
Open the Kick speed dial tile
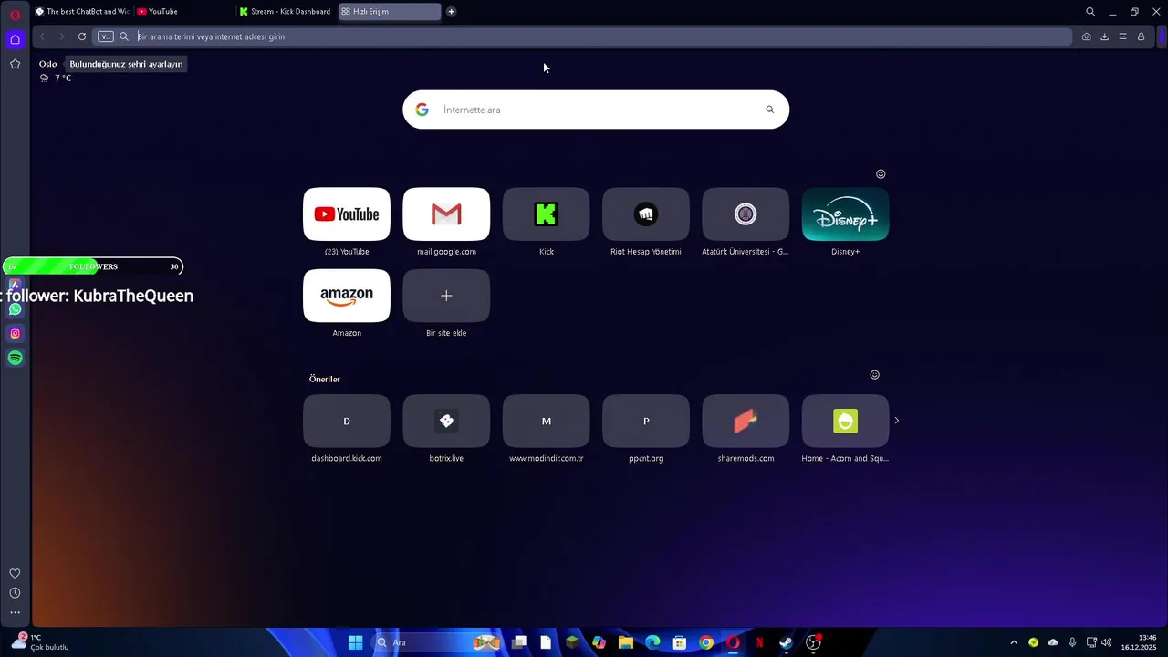(x=546, y=214)
